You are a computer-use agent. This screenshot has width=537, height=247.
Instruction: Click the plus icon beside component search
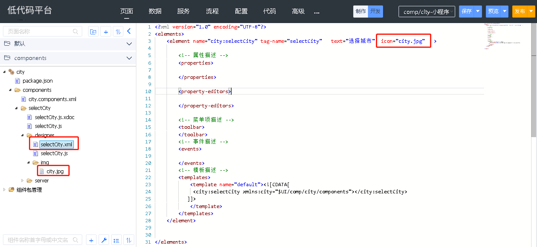click(x=91, y=240)
